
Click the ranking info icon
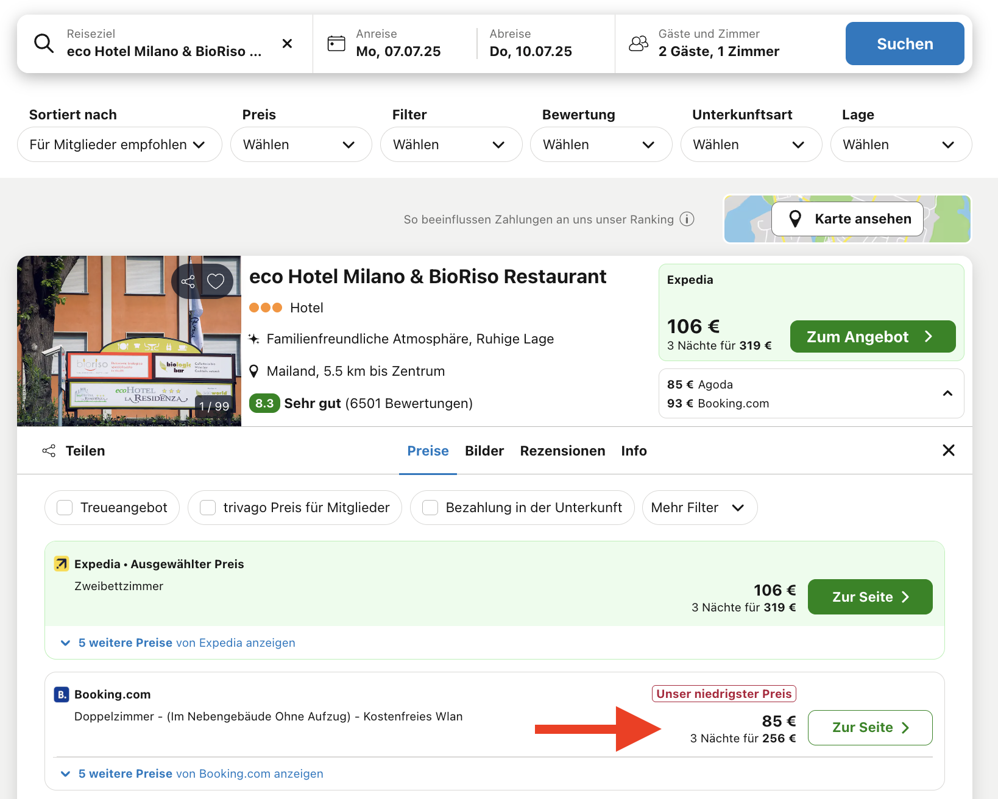(x=687, y=219)
